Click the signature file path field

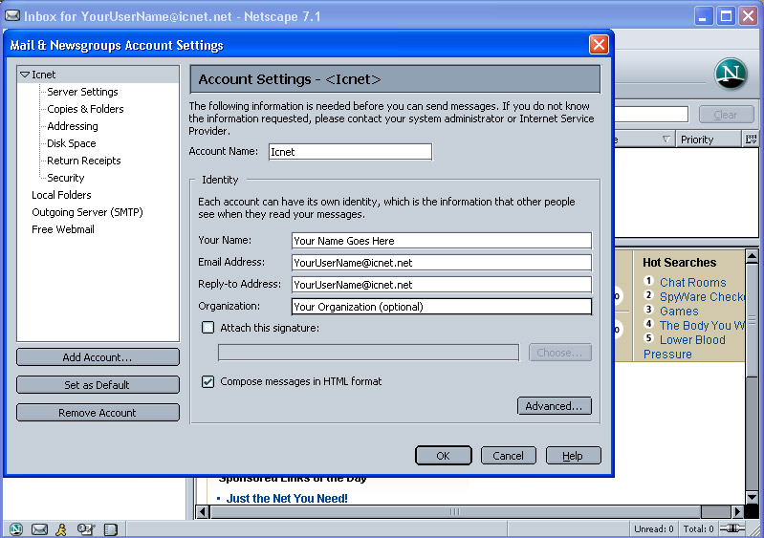(368, 352)
